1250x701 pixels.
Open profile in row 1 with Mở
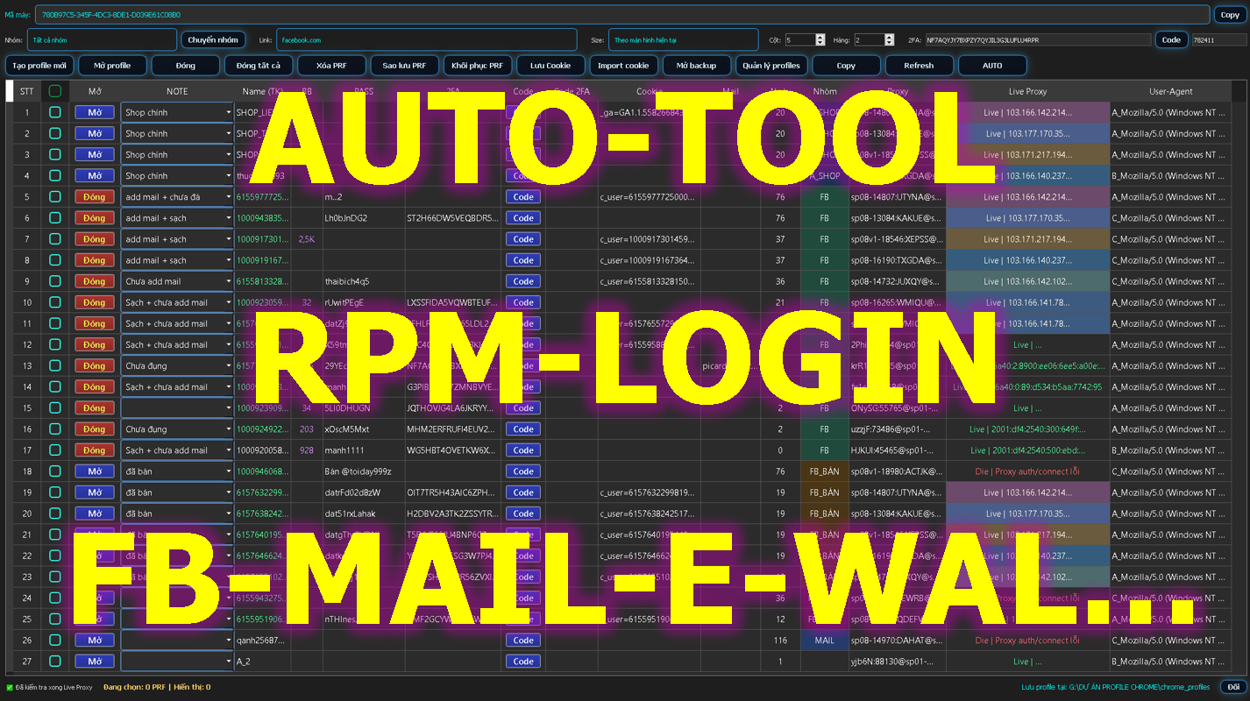95,112
